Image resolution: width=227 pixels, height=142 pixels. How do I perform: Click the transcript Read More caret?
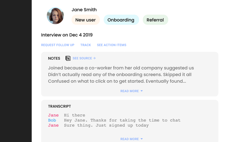[142, 139]
